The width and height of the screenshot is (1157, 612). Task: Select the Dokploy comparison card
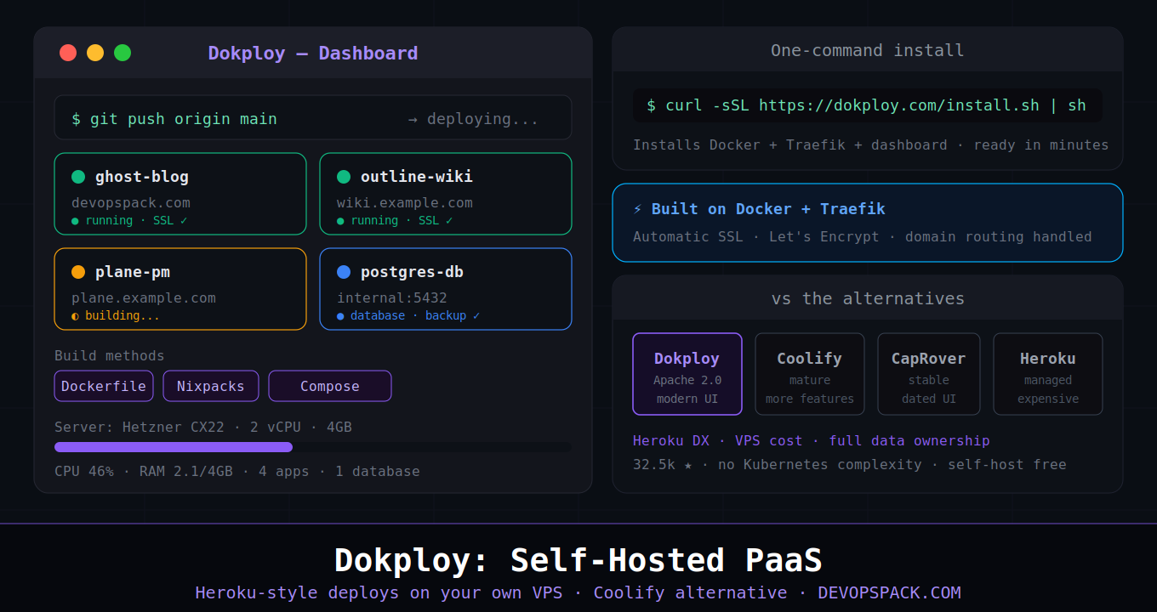(687, 374)
